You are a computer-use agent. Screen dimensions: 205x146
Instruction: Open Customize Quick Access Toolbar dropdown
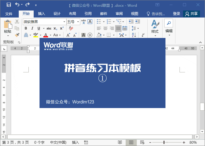(36, 5)
